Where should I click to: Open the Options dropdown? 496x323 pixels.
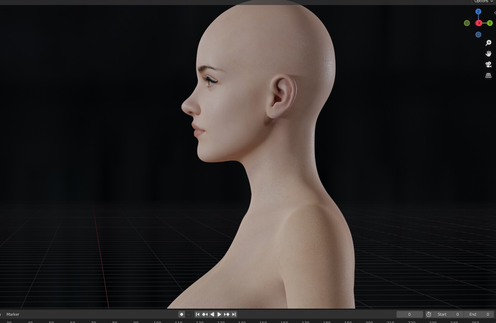[483, 2]
